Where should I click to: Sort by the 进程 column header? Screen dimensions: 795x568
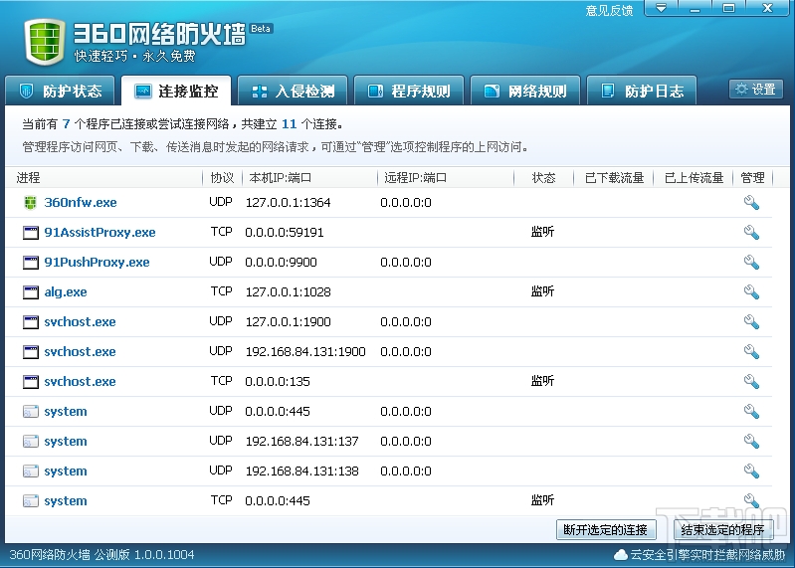[x=99, y=178]
